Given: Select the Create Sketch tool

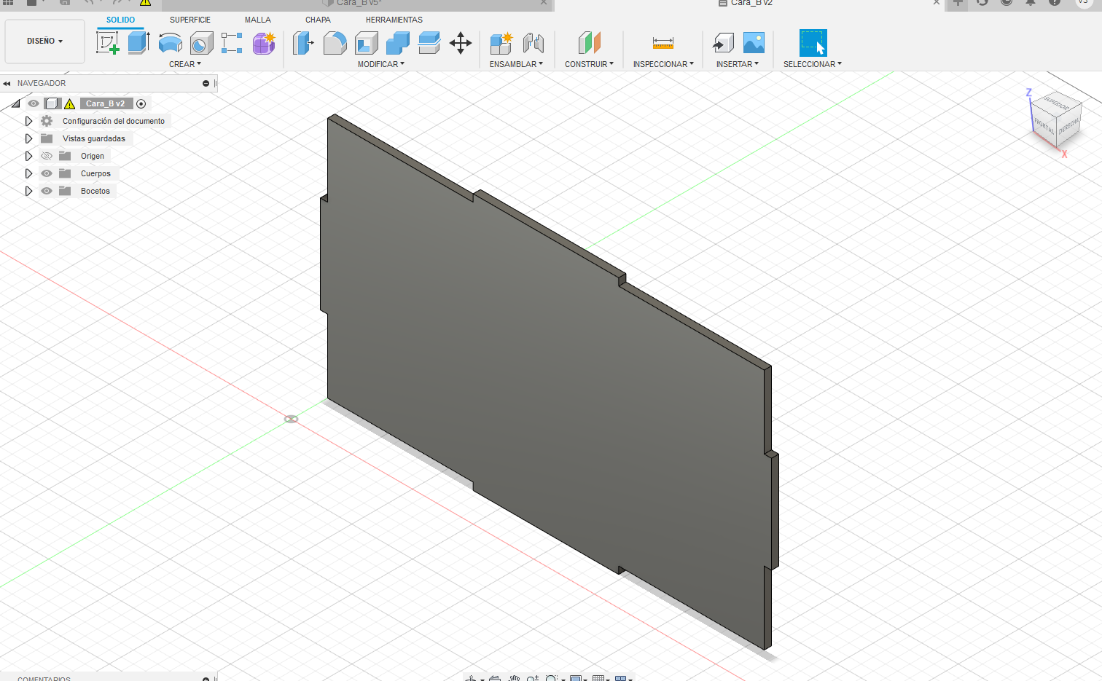Looking at the screenshot, I should tap(108, 43).
